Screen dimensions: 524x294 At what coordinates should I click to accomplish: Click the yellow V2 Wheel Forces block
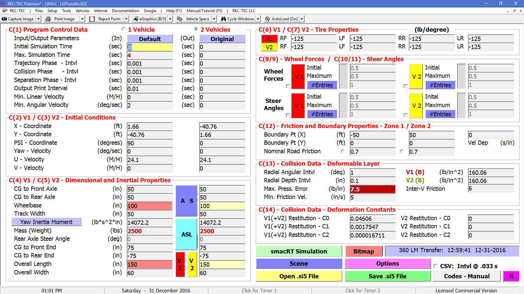click(x=416, y=76)
